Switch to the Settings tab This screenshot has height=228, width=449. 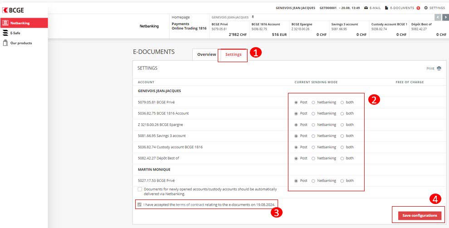(233, 54)
